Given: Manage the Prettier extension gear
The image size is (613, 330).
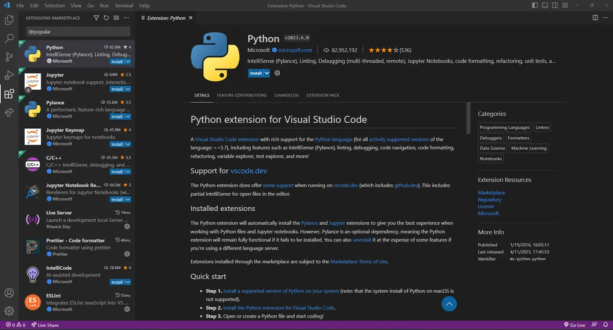Looking at the screenshot, I should (127, 254).
